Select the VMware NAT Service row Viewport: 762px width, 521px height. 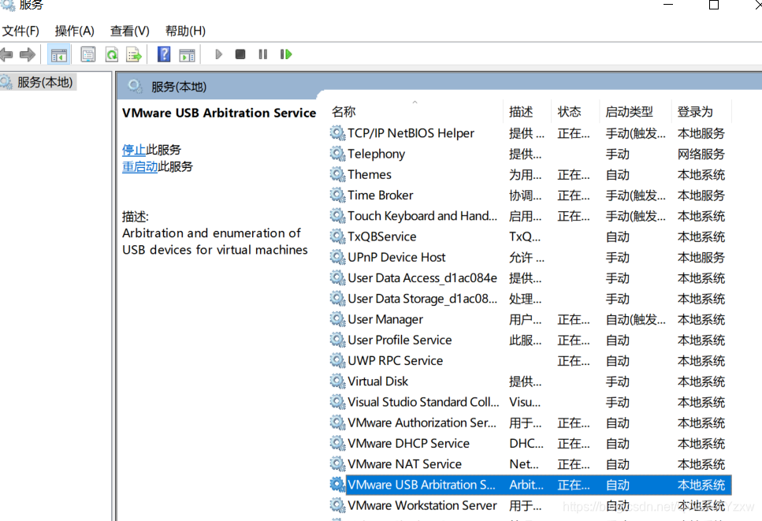[x=530, y=464]
